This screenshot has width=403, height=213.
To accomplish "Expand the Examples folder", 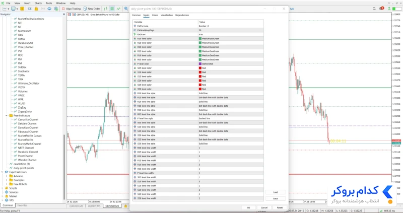I will tap(7, 180).
